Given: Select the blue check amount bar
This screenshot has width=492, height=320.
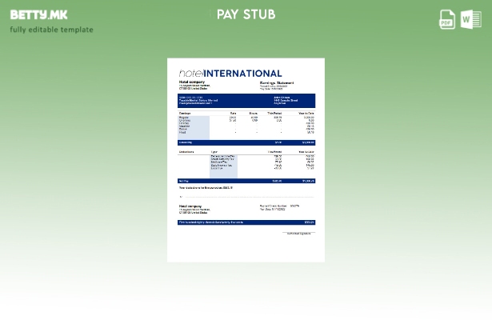Looking at the screenshot, I should tap(246, 222).
